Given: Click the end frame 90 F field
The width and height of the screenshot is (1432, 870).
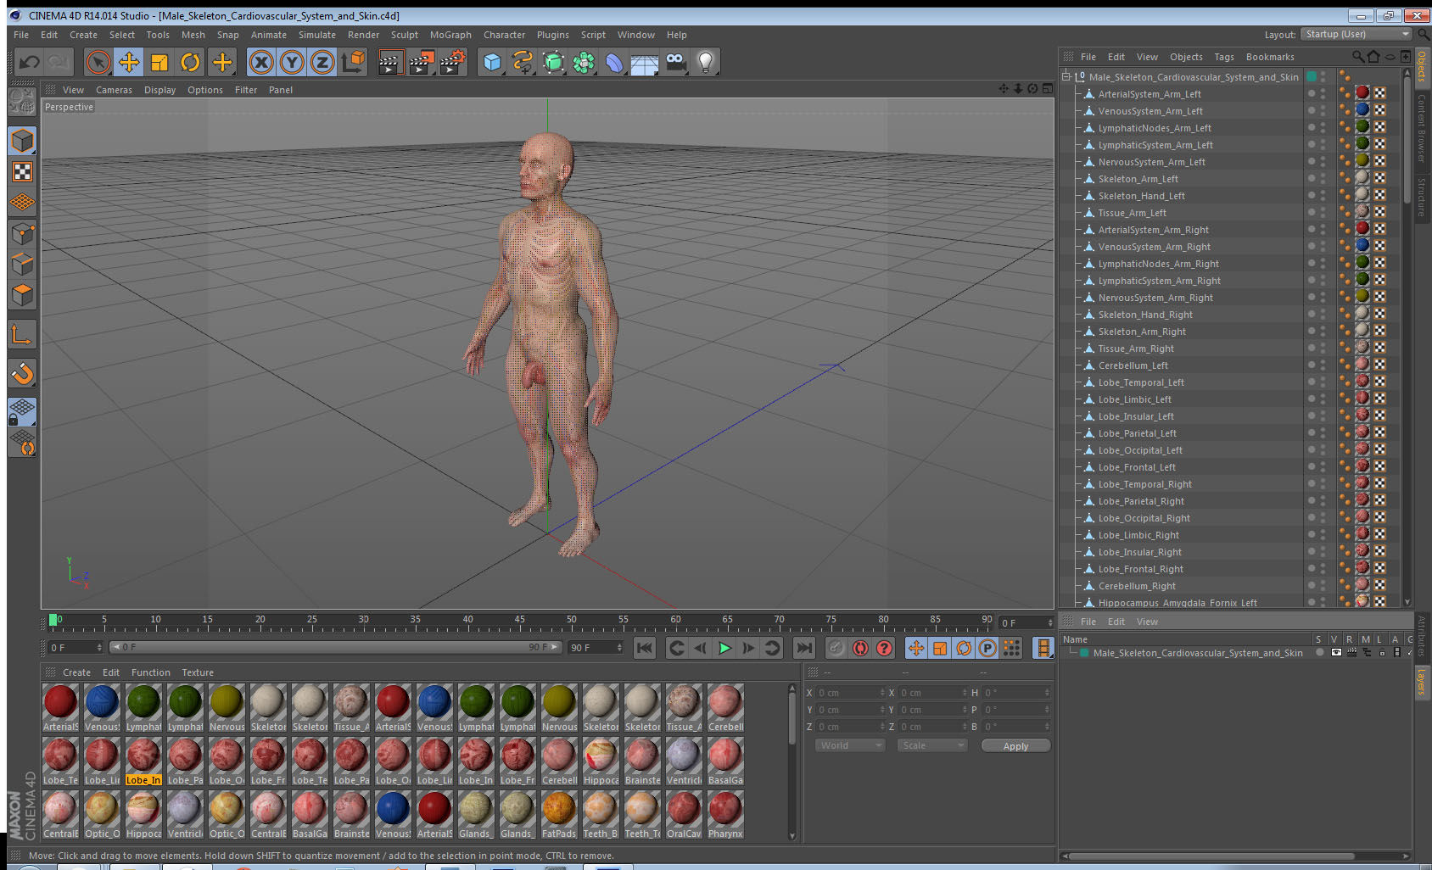Looking at the screenshot, I should tap(596, 648).
